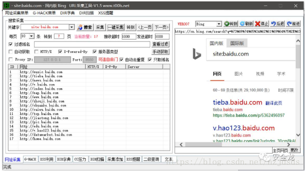Screen dimensions: 305x171
Task: Select the 网页 results tab
Action: click(217, 74)
